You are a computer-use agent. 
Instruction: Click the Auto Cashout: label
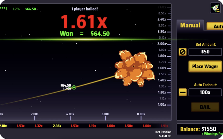(x=206, y=85)
